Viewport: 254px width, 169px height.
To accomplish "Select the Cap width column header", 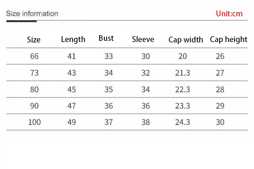I will 186,40.
